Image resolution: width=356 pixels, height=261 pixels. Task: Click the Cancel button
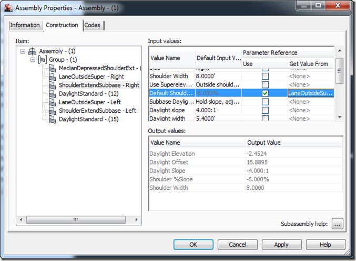pos(237,244)
